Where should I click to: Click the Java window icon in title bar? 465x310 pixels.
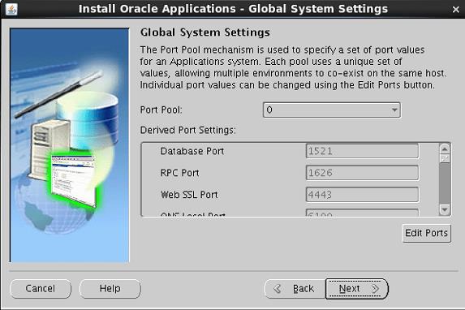(11, 9)
